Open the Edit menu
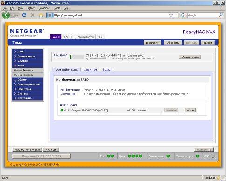 click(12, 8)
